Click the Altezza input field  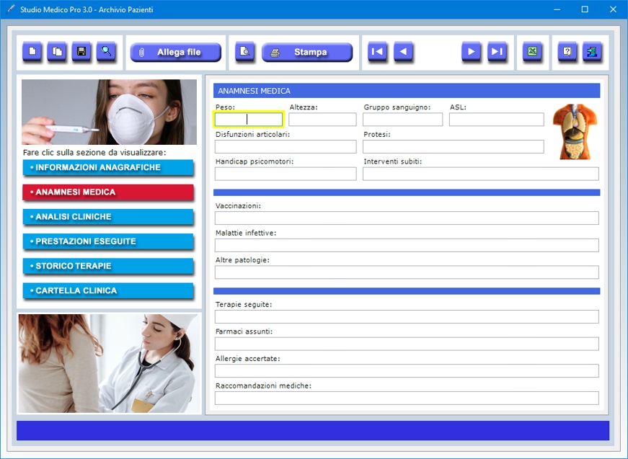[322, 119]
